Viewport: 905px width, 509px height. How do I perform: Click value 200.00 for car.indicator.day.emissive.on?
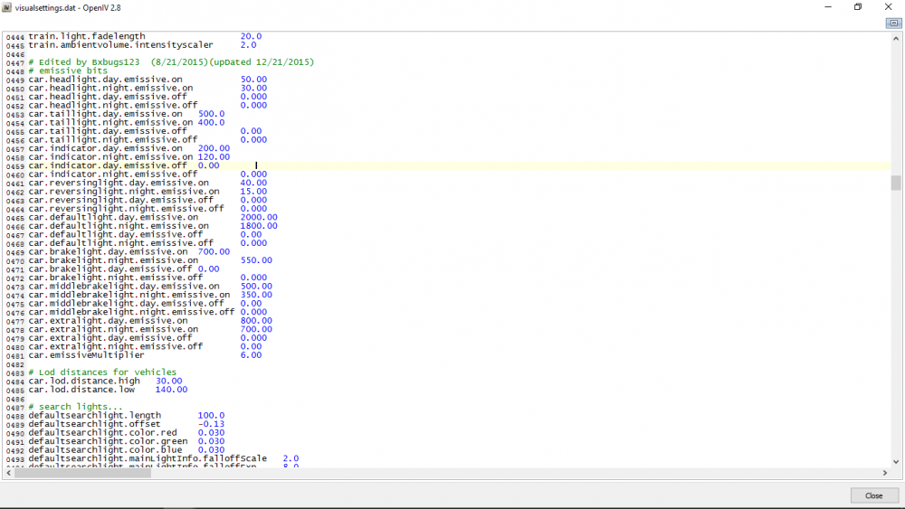coord(214,148)
